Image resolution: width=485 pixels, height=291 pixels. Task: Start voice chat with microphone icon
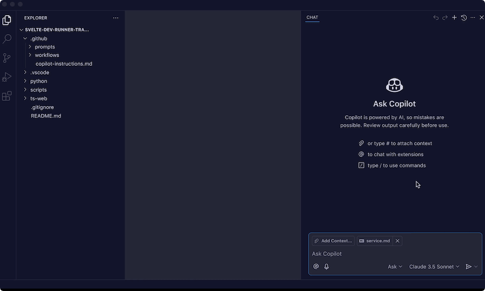pyautogui.click(x=326, y=266)
